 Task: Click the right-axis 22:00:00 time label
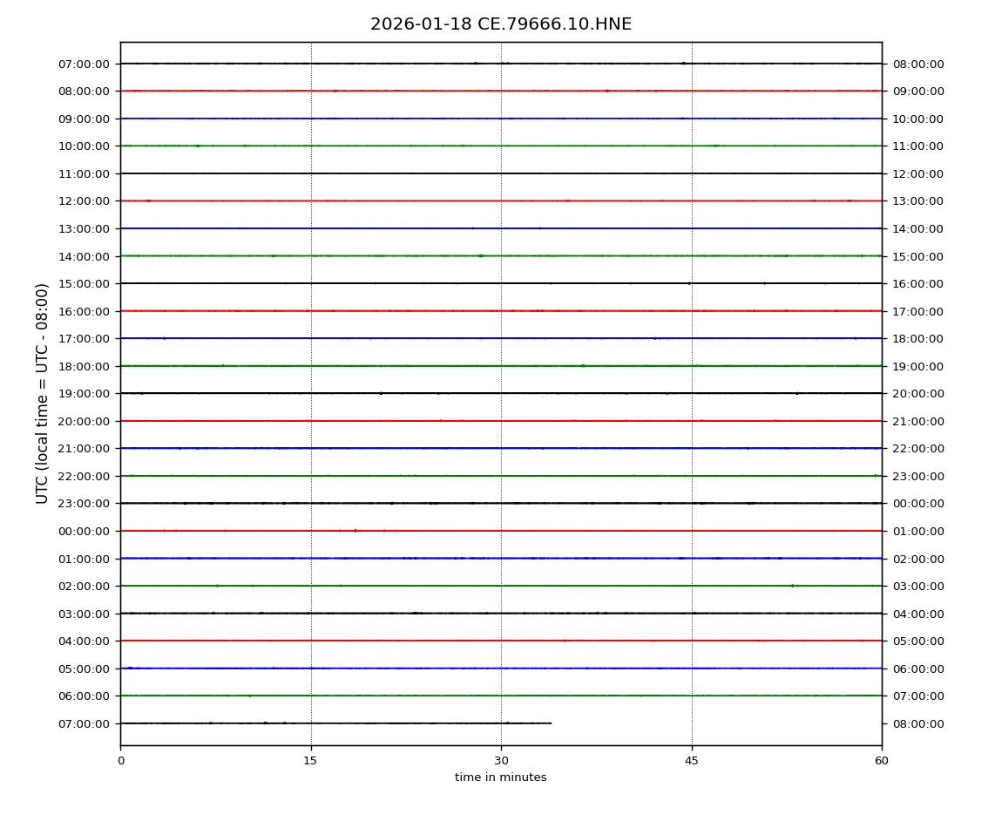(x=917, y=449)
